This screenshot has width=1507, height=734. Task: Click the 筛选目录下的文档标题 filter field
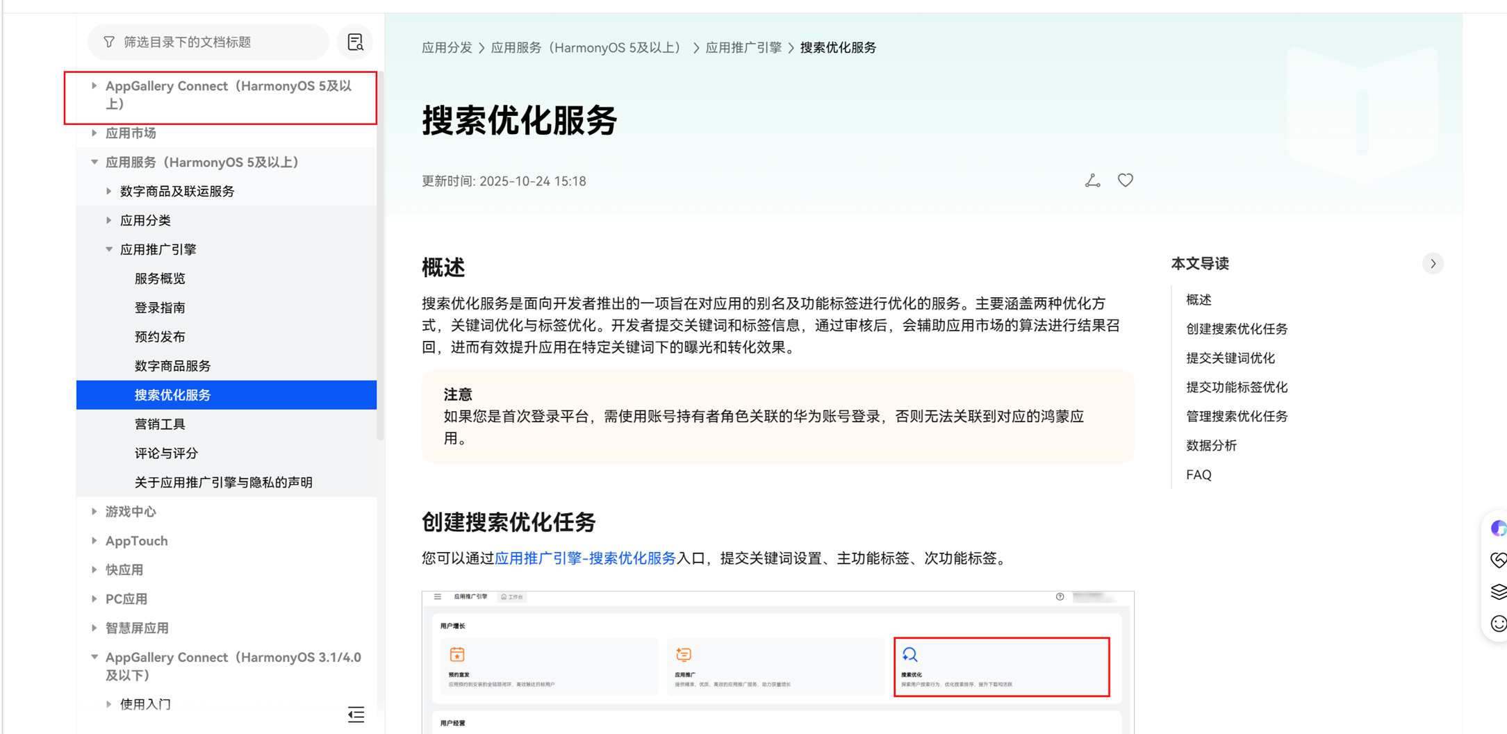[208, 42]
